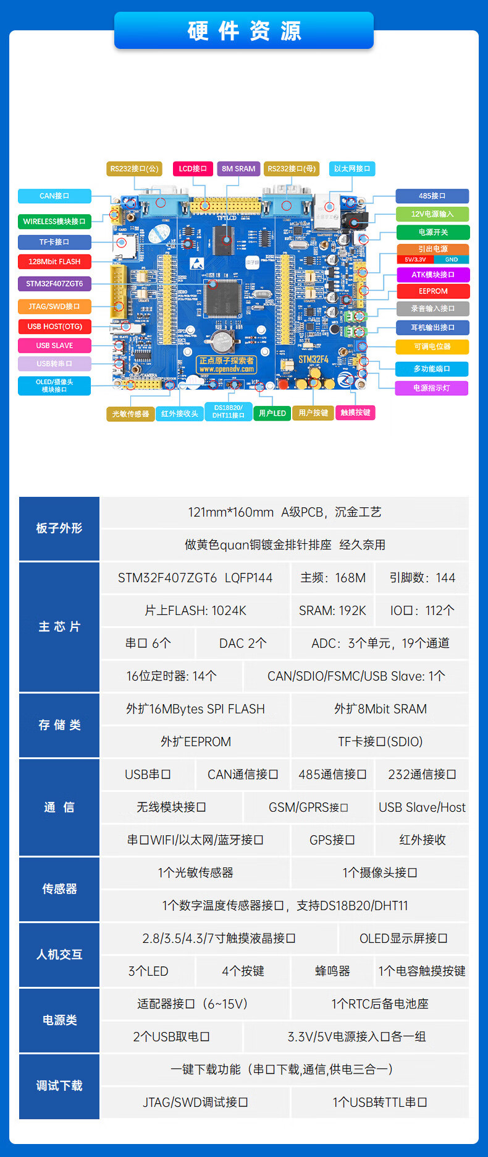This screenshot has height=1157, width=488.
Task: Click the RS232接口(母) label
Action: click(x=292, y=169)
